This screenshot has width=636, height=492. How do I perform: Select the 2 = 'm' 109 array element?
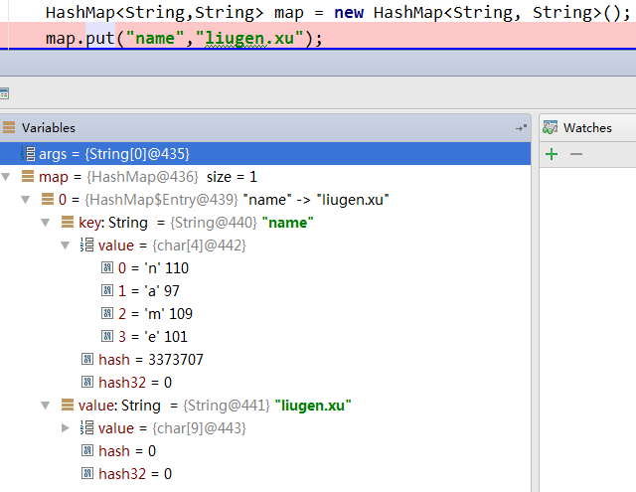(149, 314)
